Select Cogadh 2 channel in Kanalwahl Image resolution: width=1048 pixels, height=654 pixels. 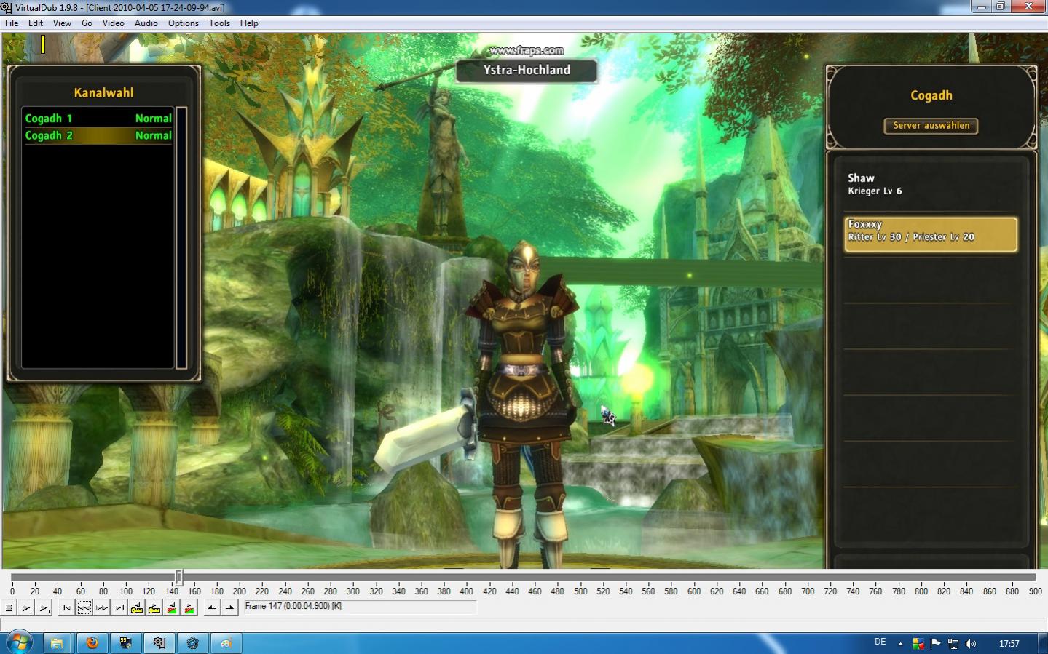98,135
